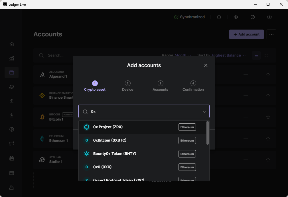Click the Device step 2

[x=127, y=86]
